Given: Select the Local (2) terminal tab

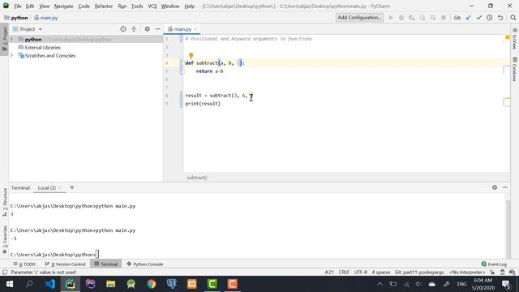Looking at the screenshot, I should [x=47, y=187].
